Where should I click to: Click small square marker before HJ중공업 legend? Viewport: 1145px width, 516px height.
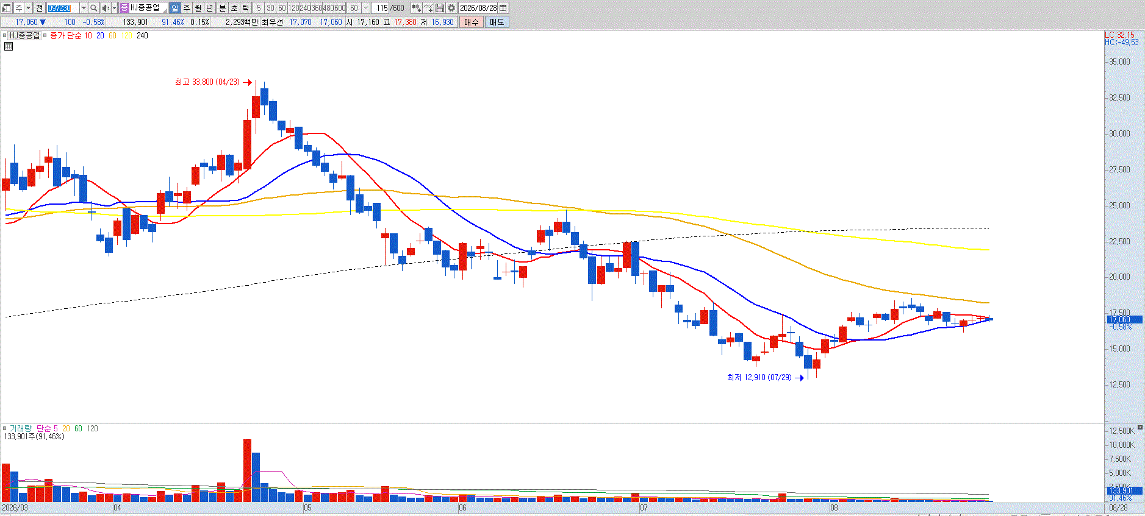click(5, 35)
